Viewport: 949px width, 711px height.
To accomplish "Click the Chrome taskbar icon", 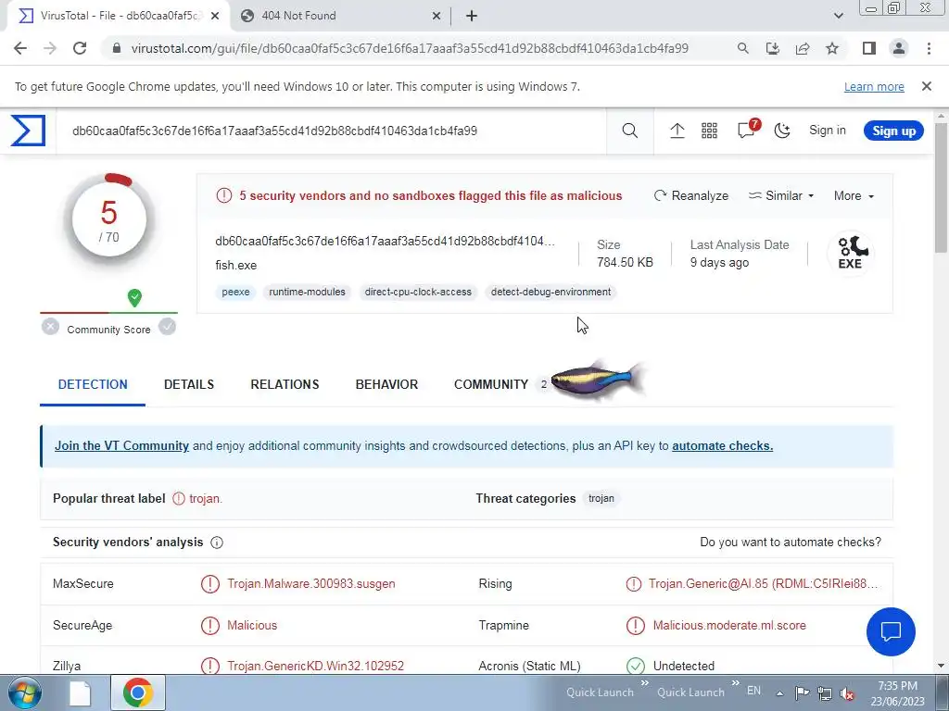I will tap(138, 692).
